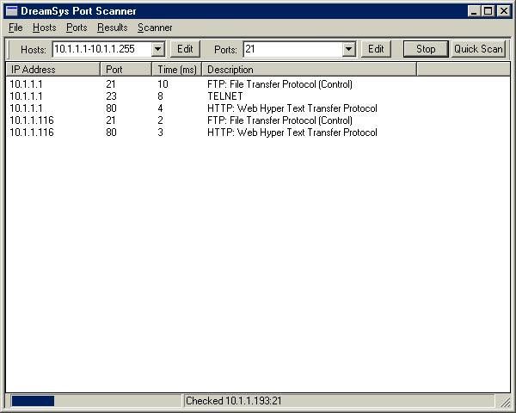Click the resize grip in status bar corner
Image resolution: width=516 pixels, height=413 pixels.
pos(505,402)
